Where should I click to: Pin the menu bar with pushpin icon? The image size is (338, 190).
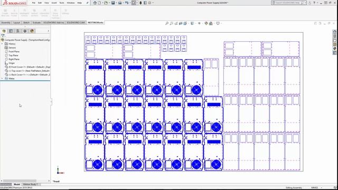87,3
